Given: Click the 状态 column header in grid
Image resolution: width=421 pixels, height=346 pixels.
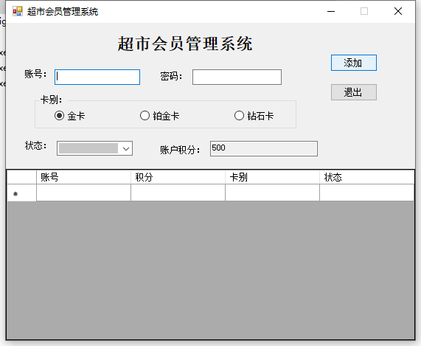Looking at the screenshot, I should (366, 177).
